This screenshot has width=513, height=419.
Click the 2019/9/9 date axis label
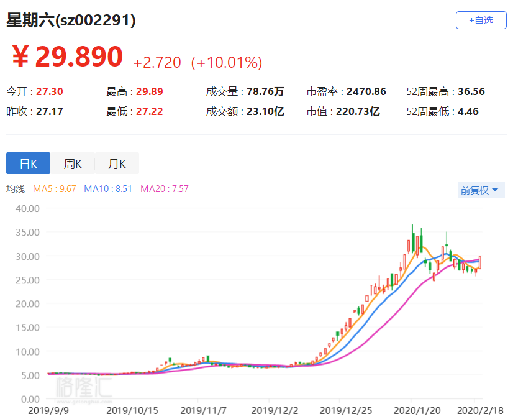click(48, 410)
